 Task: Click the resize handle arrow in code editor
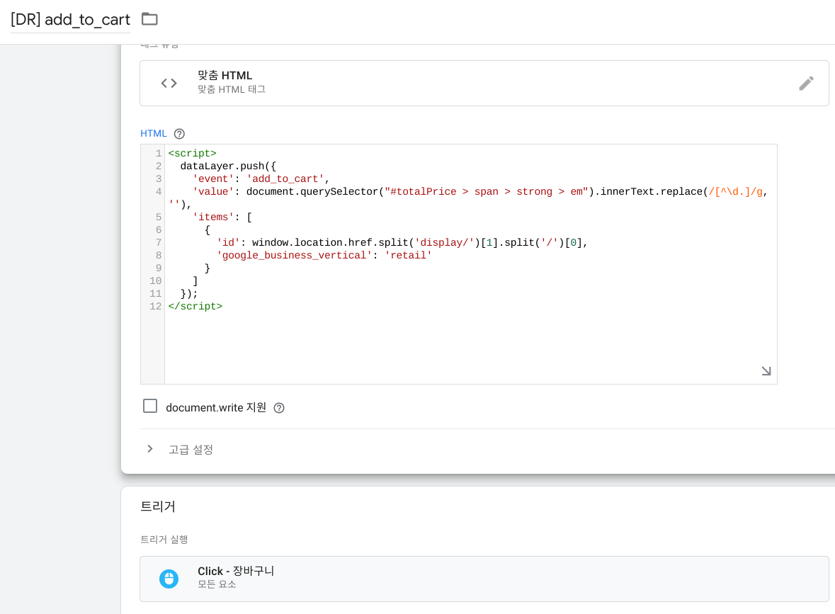click(x=766, y=370)
